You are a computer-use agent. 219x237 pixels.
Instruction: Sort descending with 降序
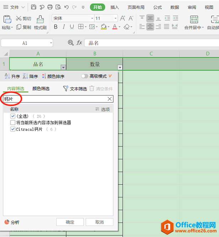[x=30, y=76]
